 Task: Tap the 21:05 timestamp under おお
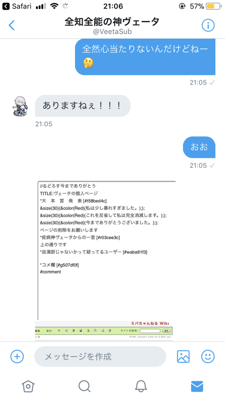click(x=198, y=166)
